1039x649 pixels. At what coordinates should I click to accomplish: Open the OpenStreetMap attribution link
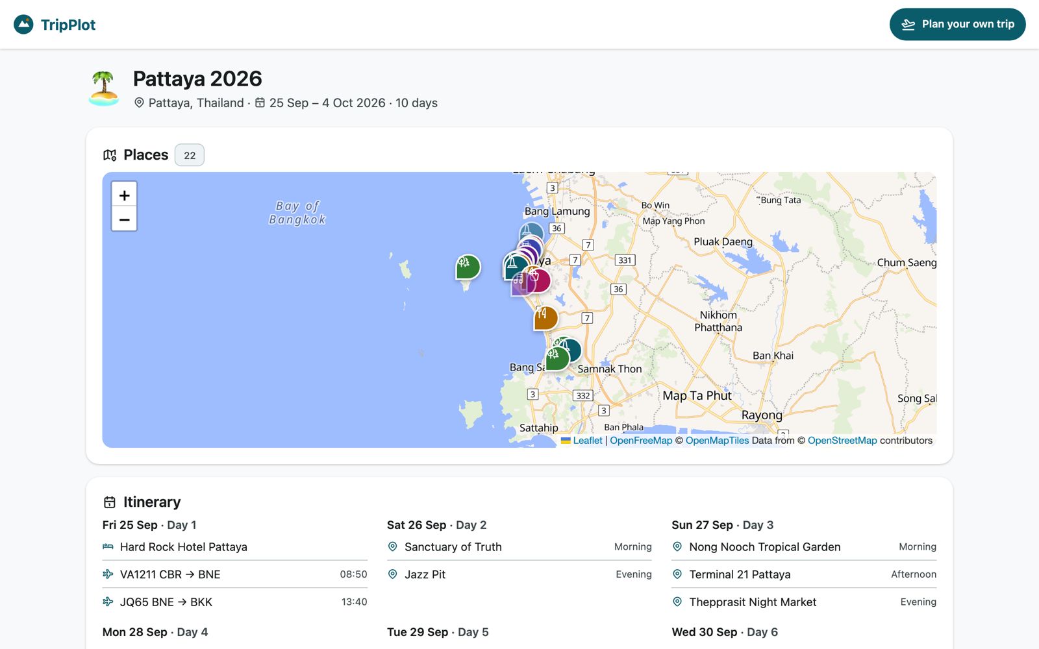(x=842, y=440)
